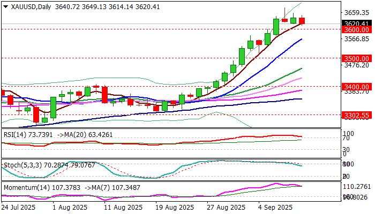Click the red 3500.00 level label
The height and width of the screenshot is (214, 375).
[357, 58]
